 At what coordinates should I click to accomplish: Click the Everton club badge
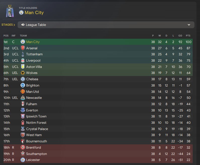pos(23,110)
